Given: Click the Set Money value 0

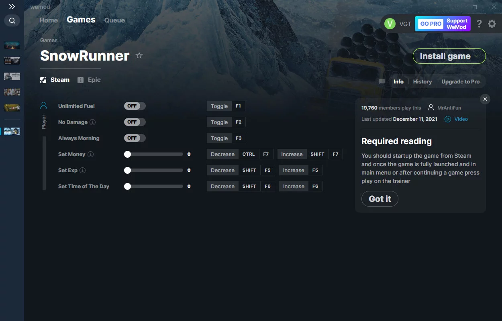Looking at the screenshot, I should (x=189, y=154).
